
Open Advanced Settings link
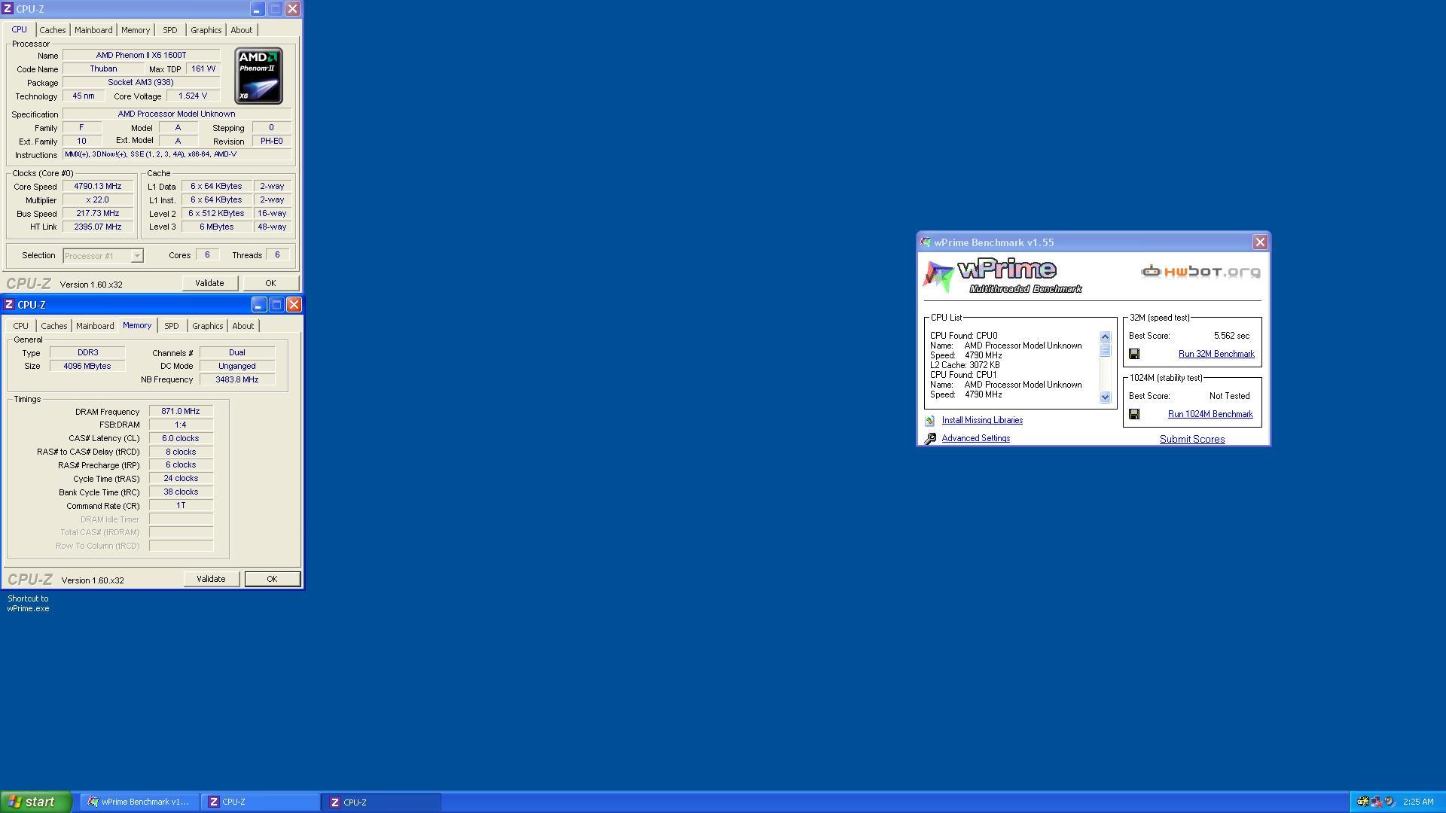[x=976, y=438]
